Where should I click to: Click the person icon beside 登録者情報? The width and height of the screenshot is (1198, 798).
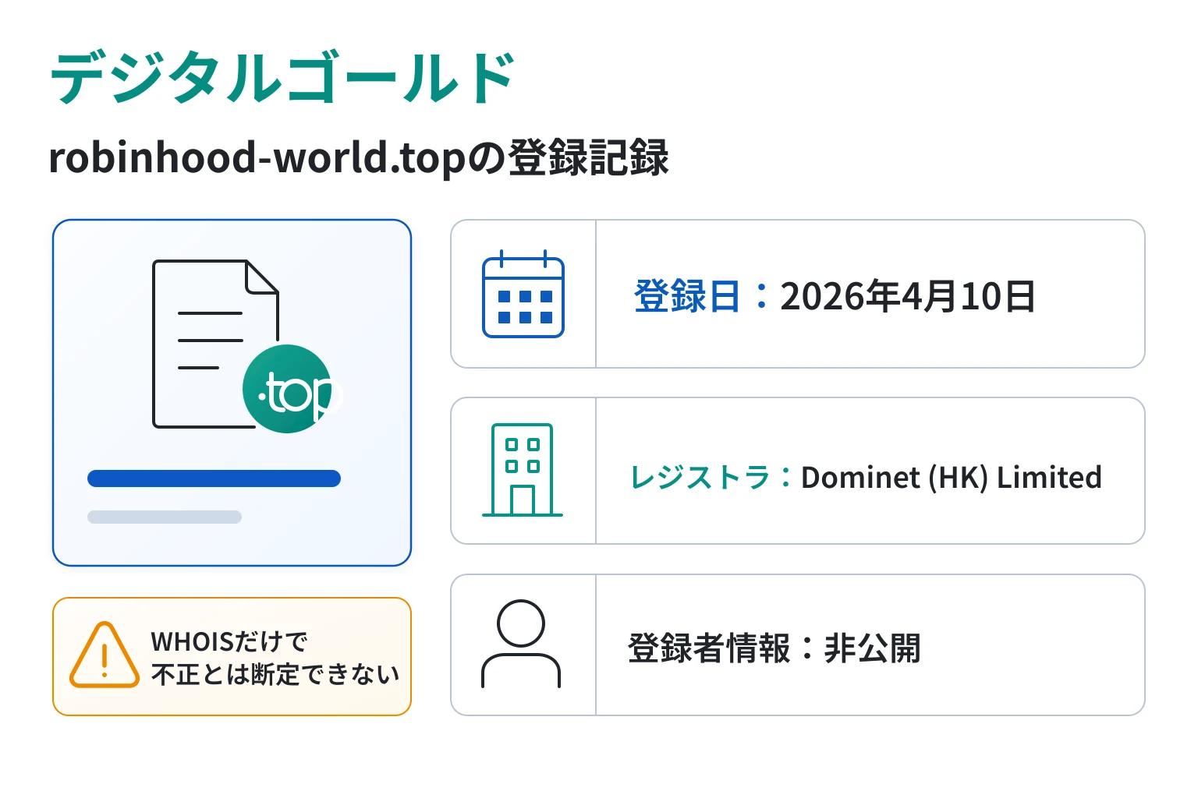coord(521,644)
